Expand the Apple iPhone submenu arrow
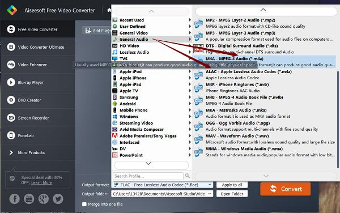This screenshot has height=213, width=340. click(x=190, y=78)
